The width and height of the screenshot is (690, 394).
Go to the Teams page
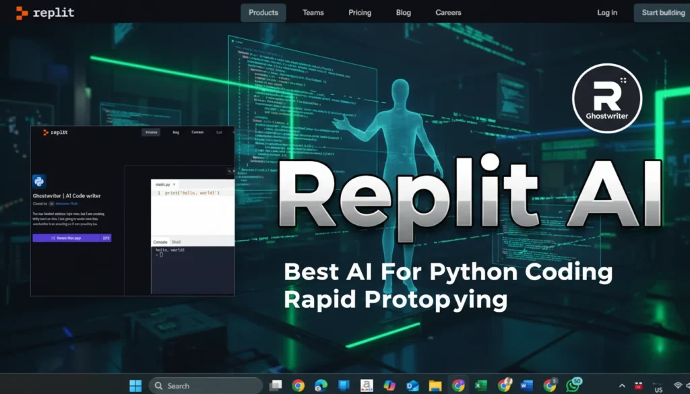pyautogui.click(x=313, y=12)
